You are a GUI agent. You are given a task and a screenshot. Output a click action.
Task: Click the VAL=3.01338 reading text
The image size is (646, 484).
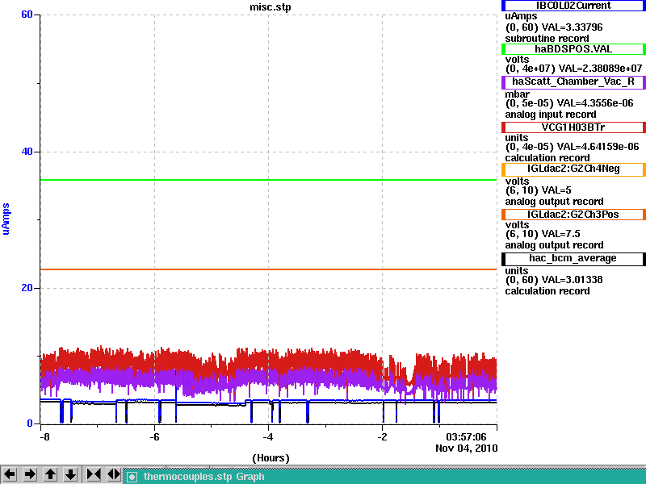click(x=572, y=280)
